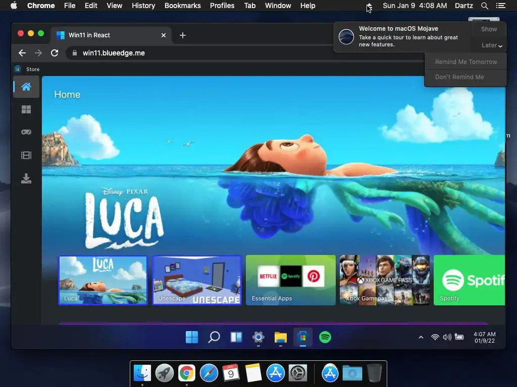Open the Trash in the Dock

pos(375,373)
